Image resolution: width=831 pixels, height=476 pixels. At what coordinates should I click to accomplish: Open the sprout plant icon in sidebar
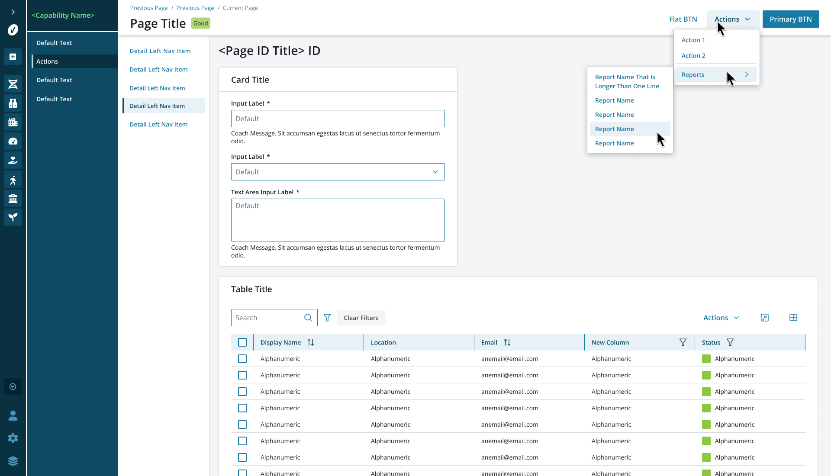coord(13,217)
